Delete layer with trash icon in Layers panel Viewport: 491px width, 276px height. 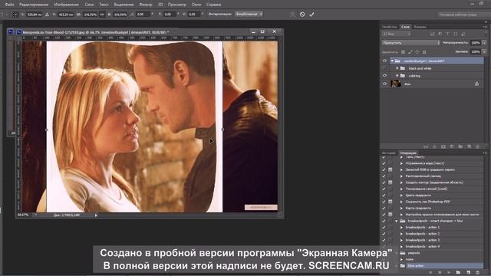coord(477,146)
